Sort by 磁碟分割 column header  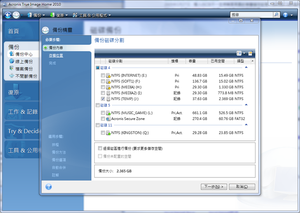click(137, 61)
